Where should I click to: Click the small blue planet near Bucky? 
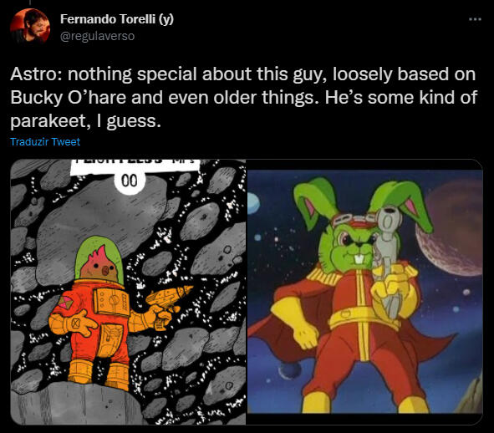253,204
